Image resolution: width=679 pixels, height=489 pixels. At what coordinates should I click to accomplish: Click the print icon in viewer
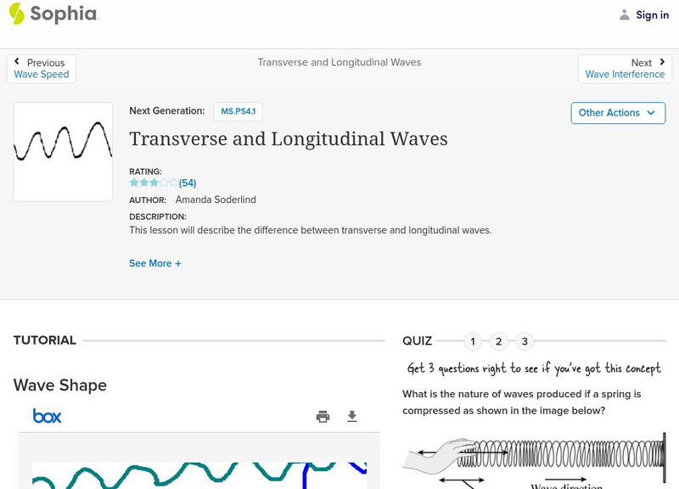323,416
